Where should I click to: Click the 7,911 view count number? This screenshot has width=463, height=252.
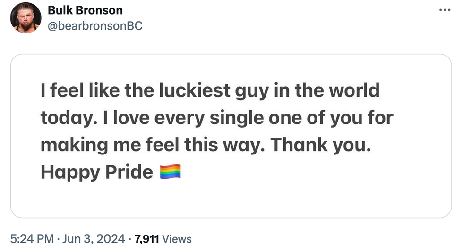point(147,239)
